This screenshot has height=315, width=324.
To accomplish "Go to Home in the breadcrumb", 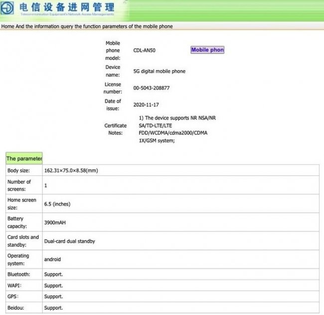I will [8, 26].
